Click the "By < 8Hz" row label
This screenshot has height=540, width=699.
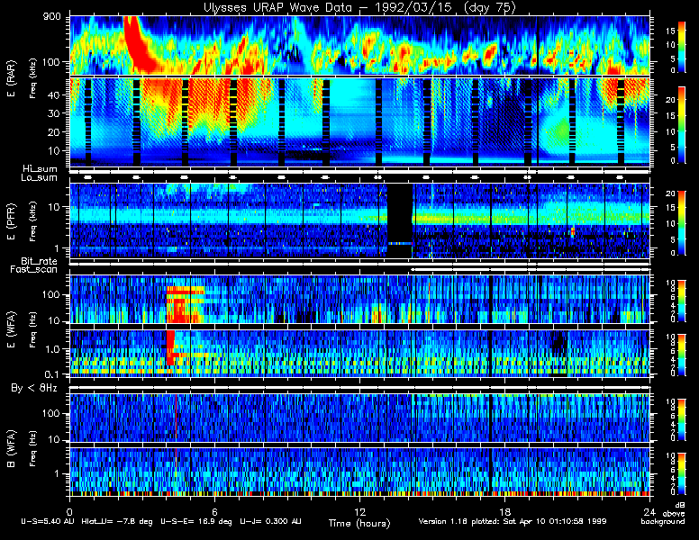point(34,388)
